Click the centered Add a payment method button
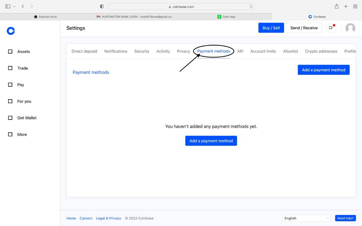 (211, 141)
